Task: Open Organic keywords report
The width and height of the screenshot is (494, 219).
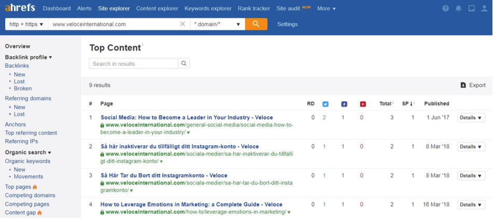Action: [x=27, y=161]
